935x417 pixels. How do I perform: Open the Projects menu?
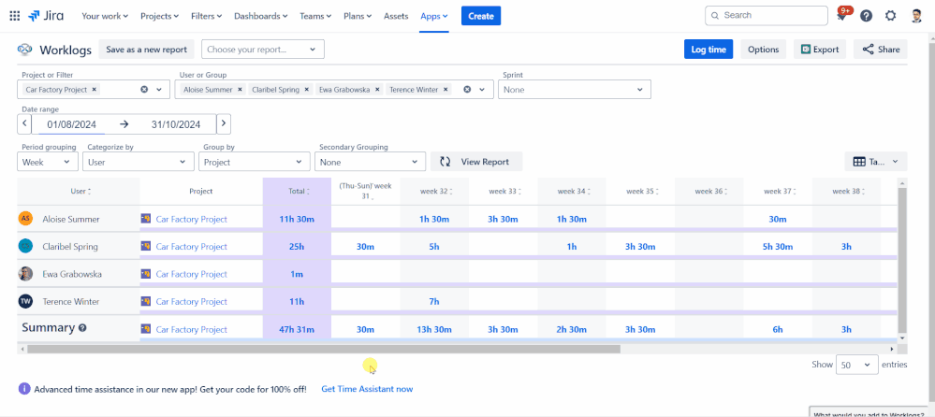tap(159, 16)
